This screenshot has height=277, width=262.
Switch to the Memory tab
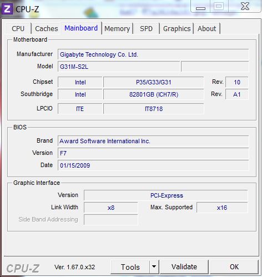point(117,28)
